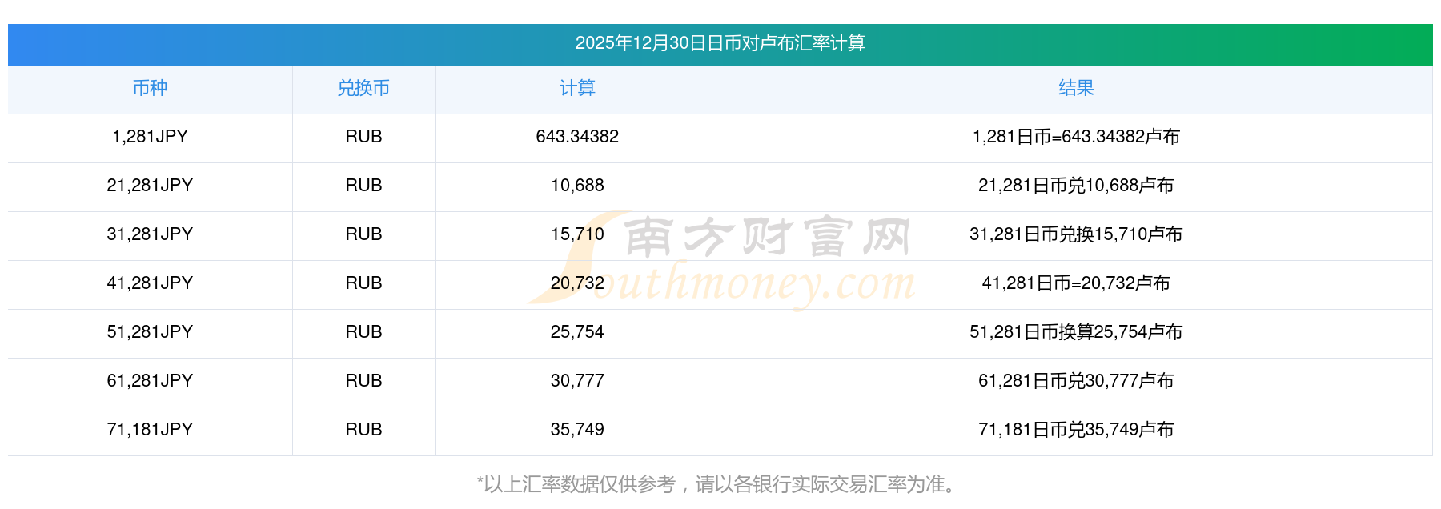Select the value 20,732 in the 计算 column

point(577,283)
